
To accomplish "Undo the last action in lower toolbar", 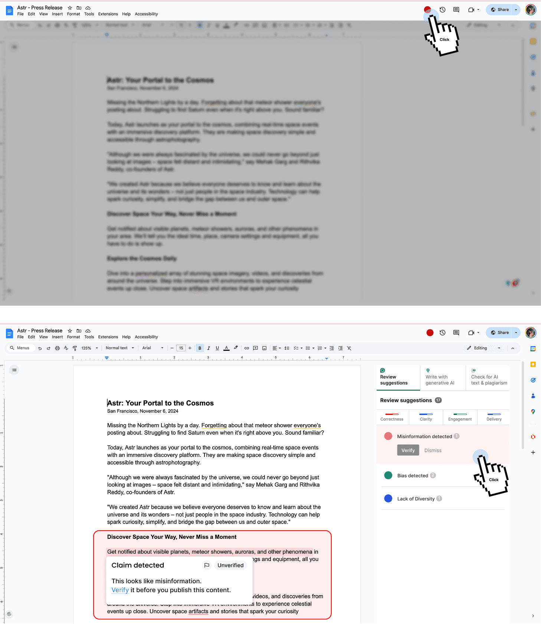I will tap(40, 348).
